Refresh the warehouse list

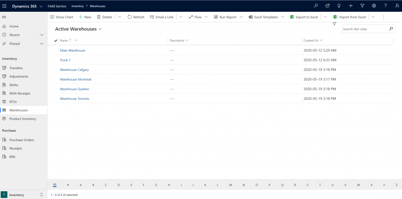pyautogui.click(x=136, y=17)
